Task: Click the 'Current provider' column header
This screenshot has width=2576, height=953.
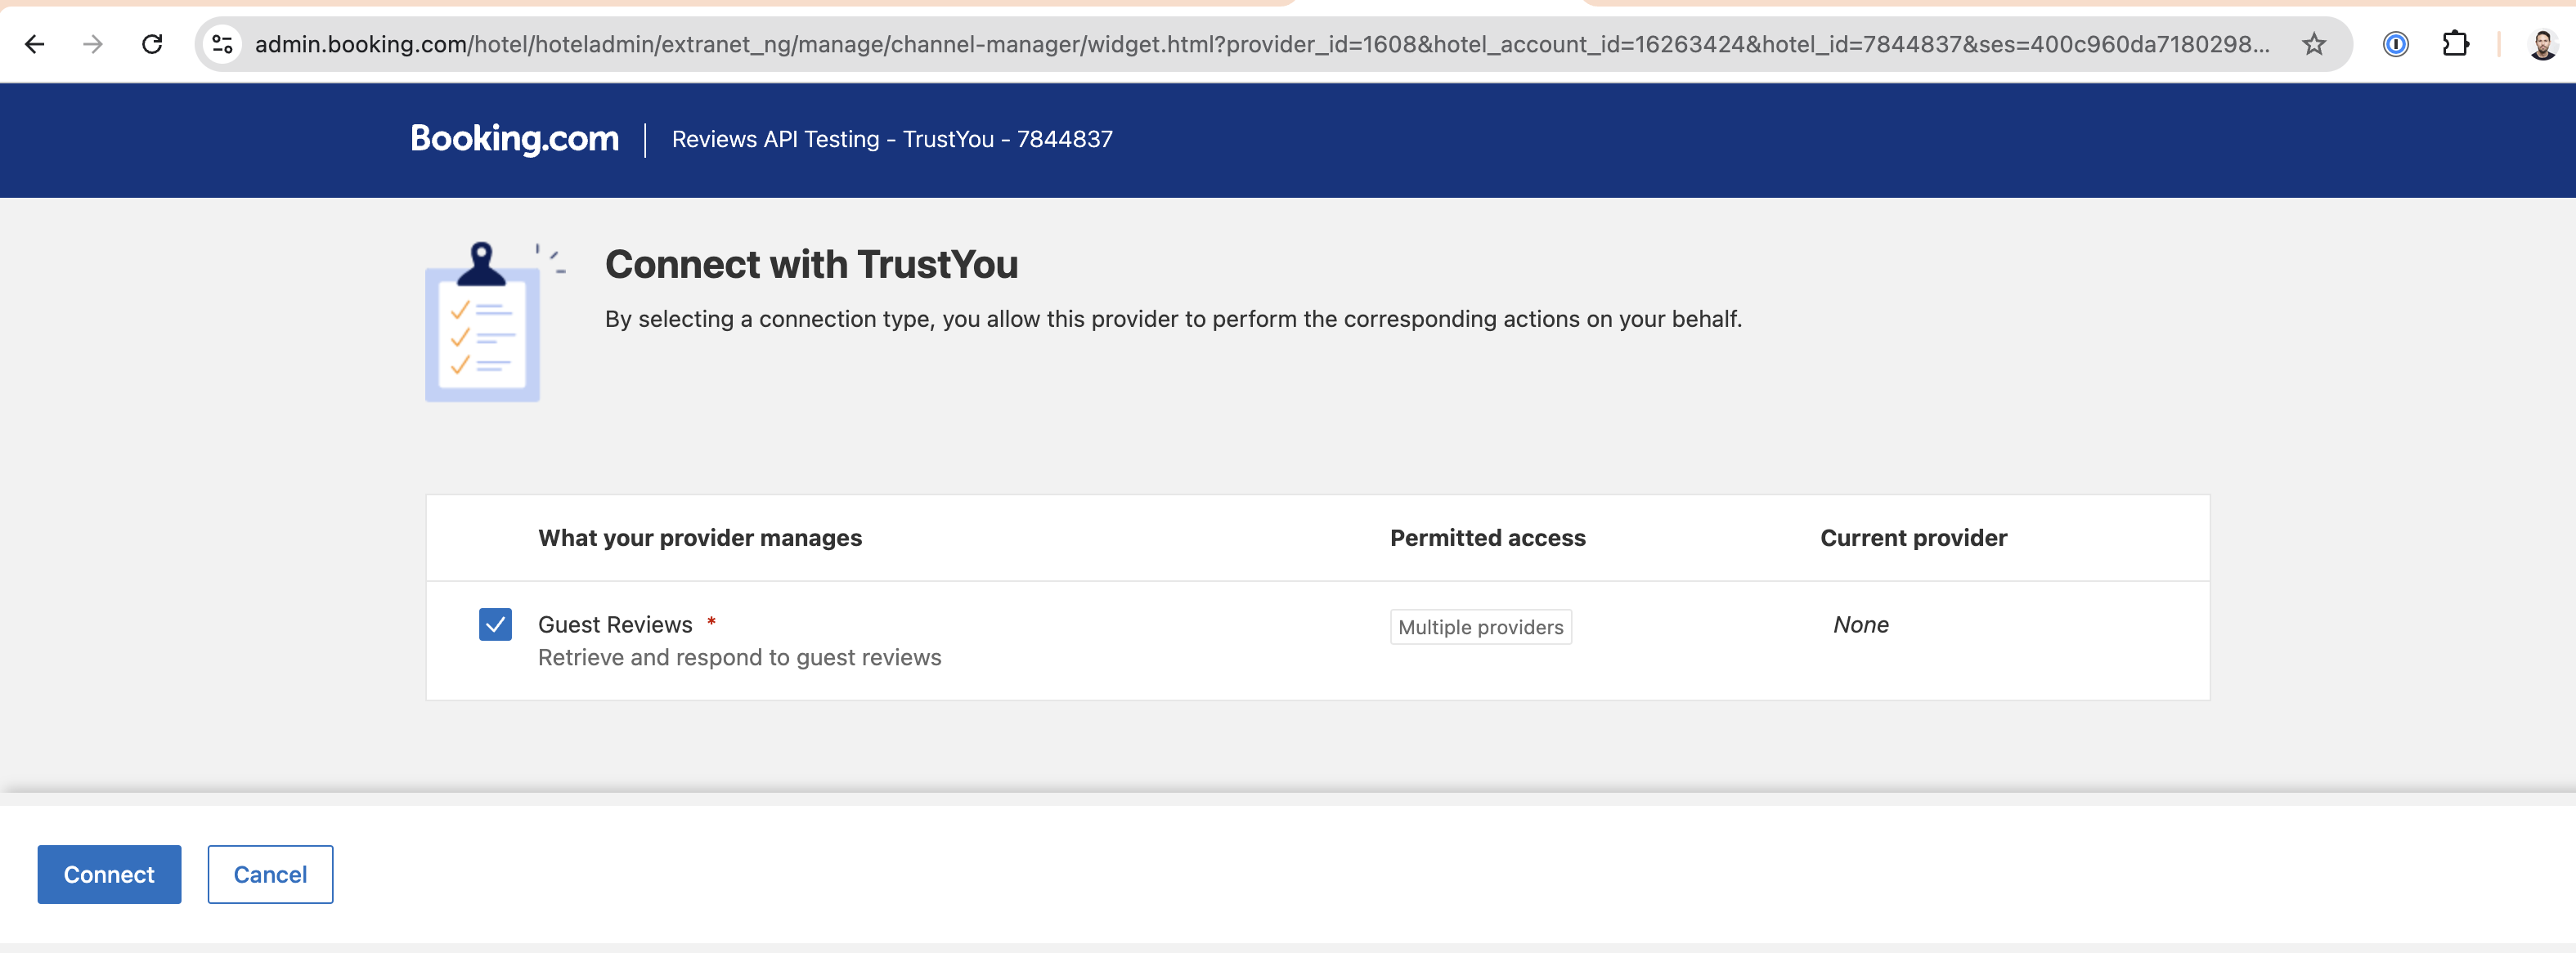Action: [x=1913, y=539]
